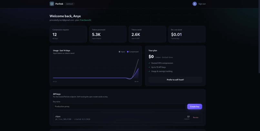Click the Up to 10 API keys checkmark
260x131 pixels.
149,67
